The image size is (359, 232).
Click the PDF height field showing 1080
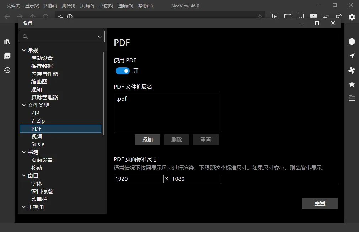point(195,179)
